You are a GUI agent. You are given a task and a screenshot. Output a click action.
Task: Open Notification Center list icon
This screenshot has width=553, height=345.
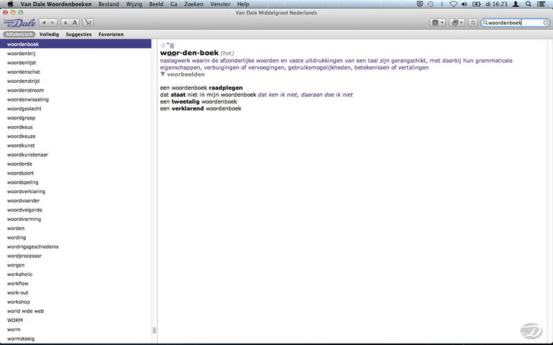click(541, 4)
